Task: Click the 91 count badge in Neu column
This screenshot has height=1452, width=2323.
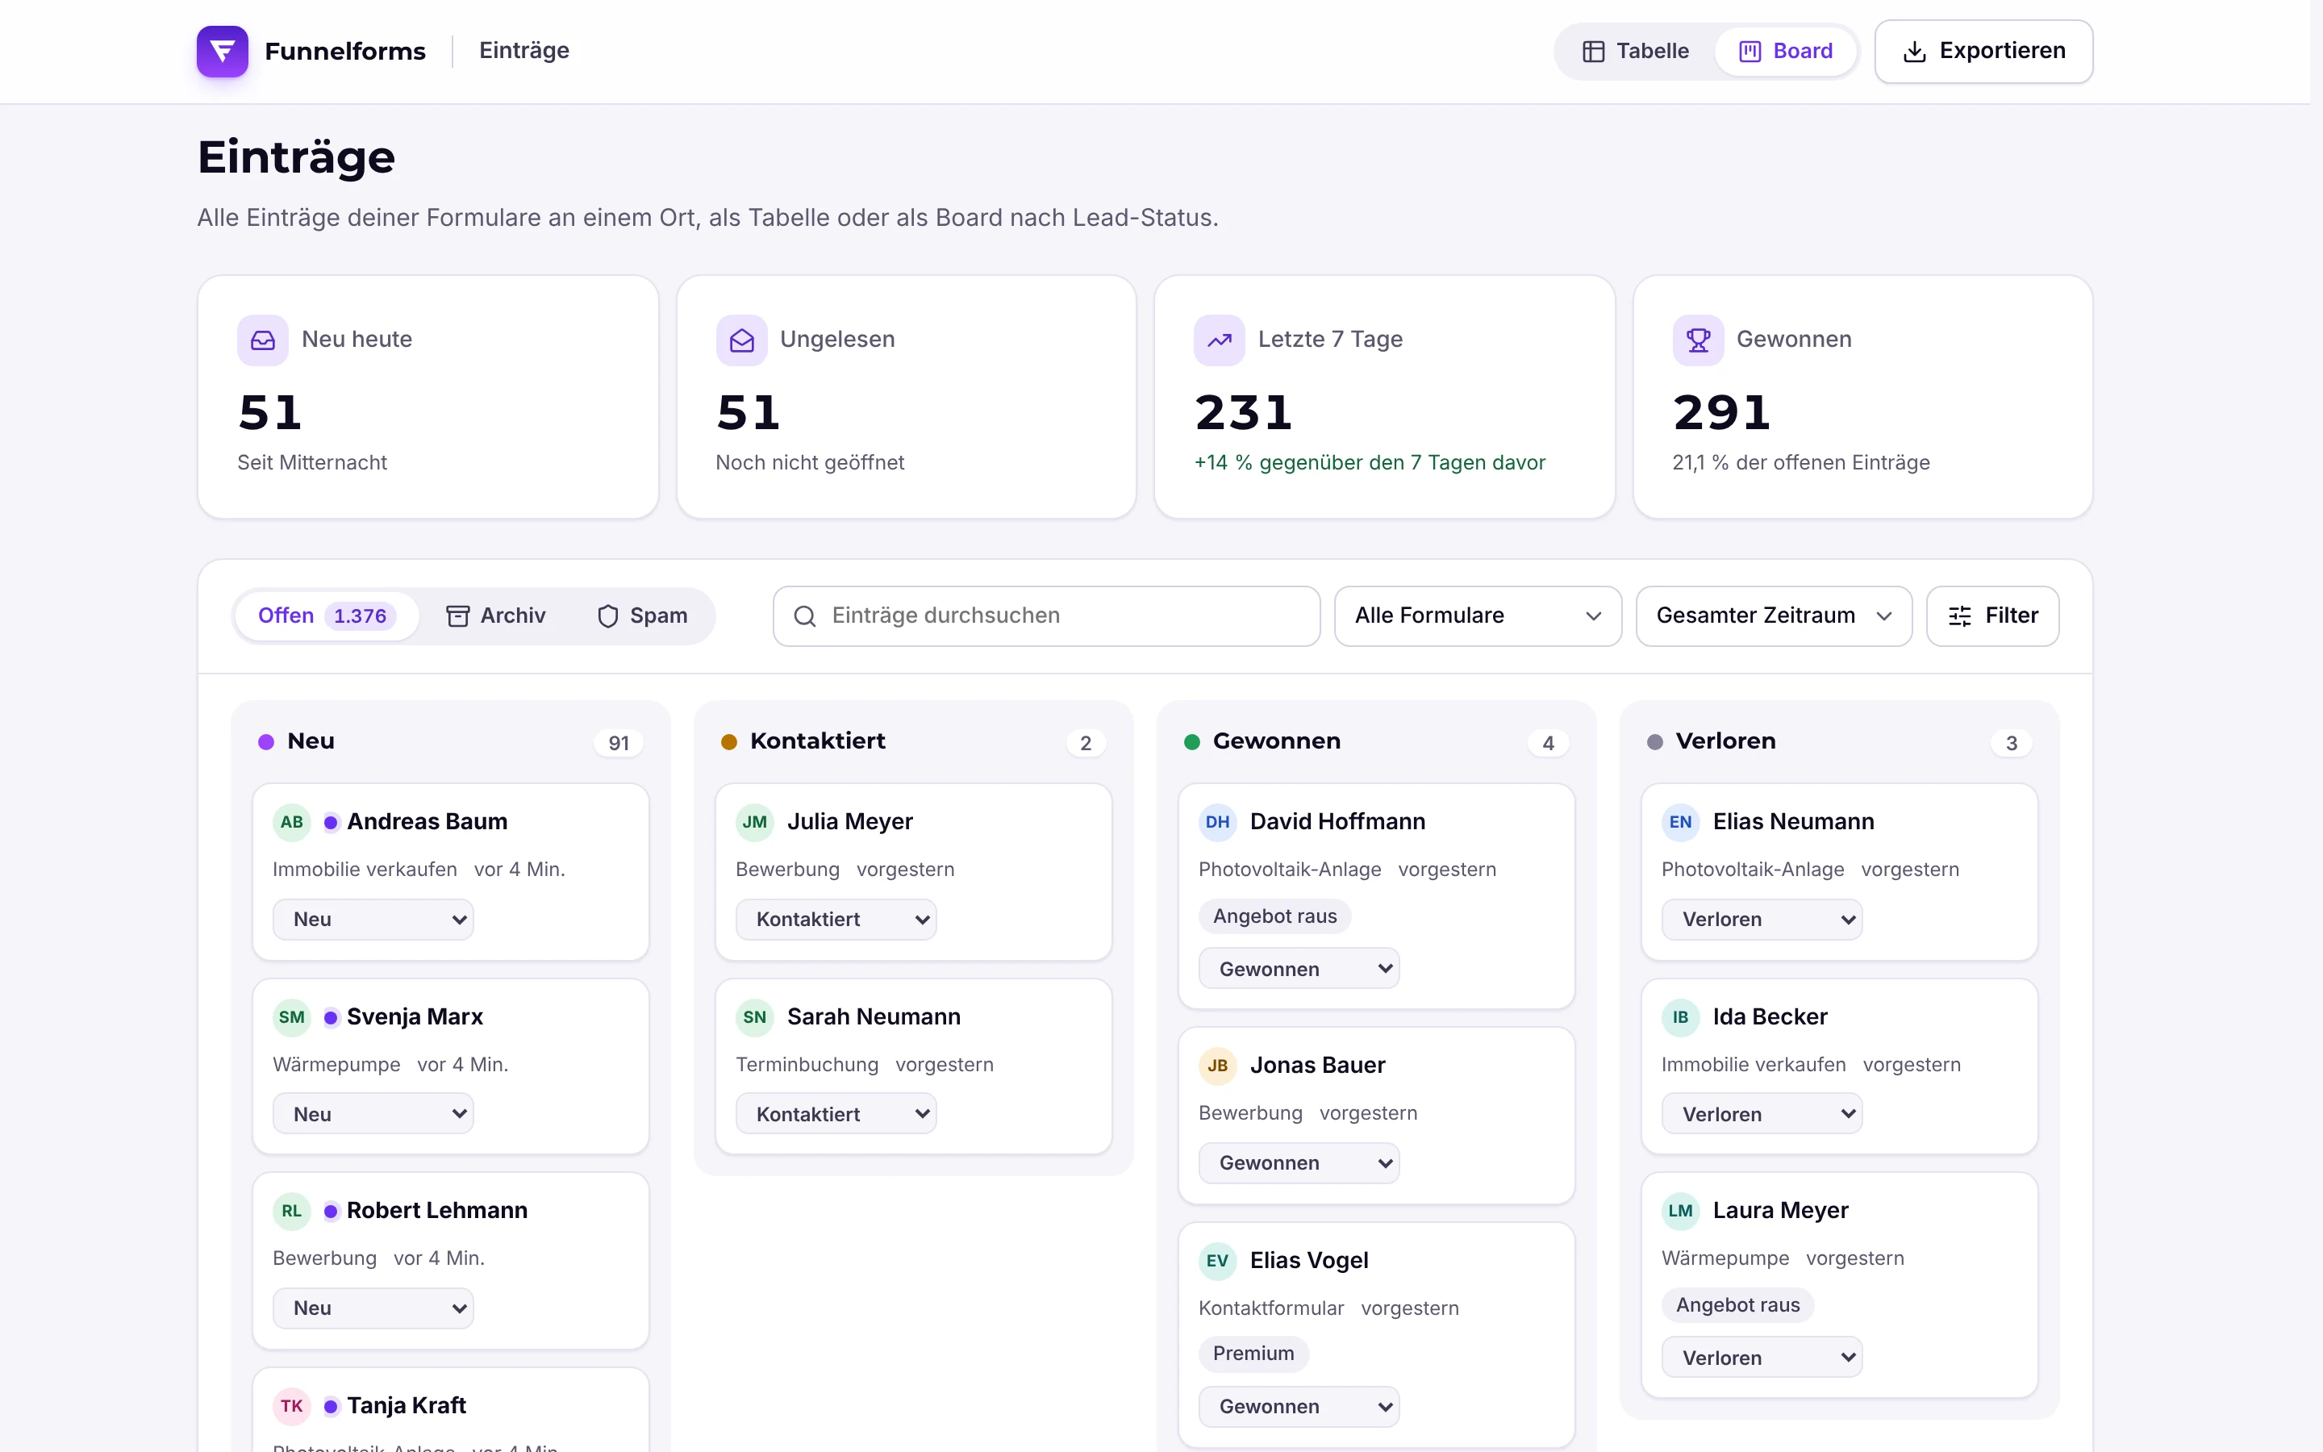Action: [618, 743]
